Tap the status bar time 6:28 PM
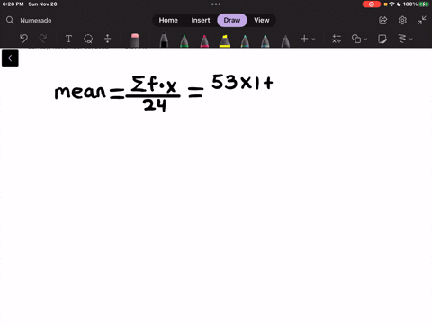432x324 pixels. [x=13, y=4]
